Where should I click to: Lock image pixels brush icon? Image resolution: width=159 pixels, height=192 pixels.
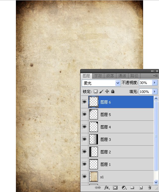101,91
